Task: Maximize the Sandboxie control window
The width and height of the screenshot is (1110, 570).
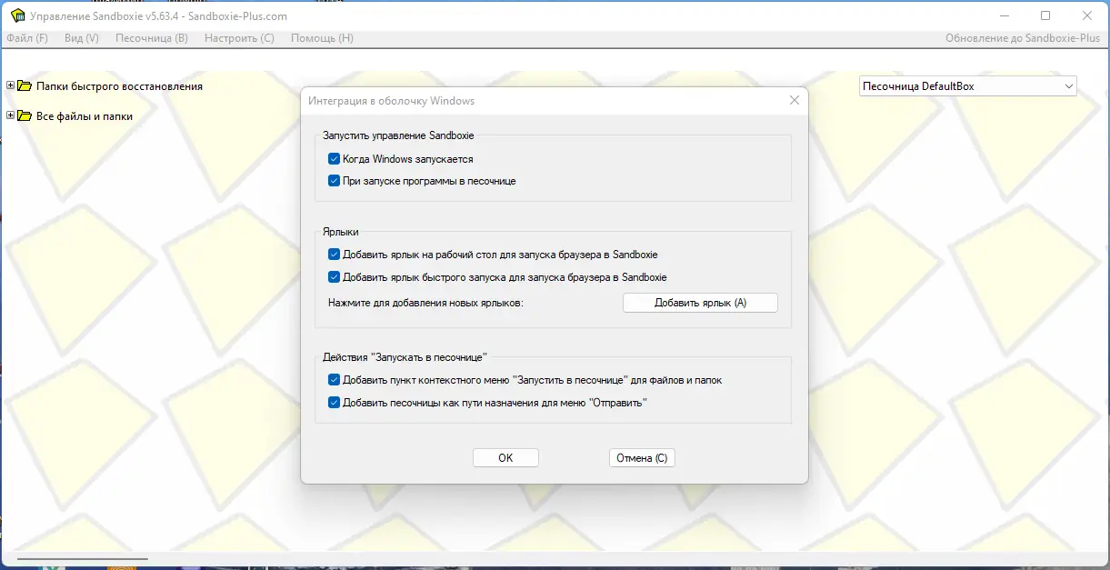Action: (1045, 15)
